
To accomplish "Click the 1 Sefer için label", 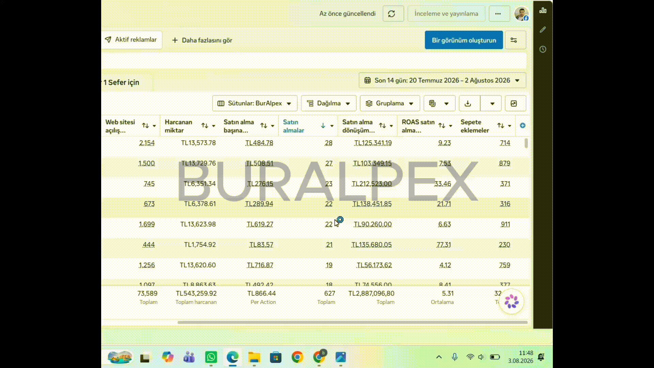I will point(122,82).
